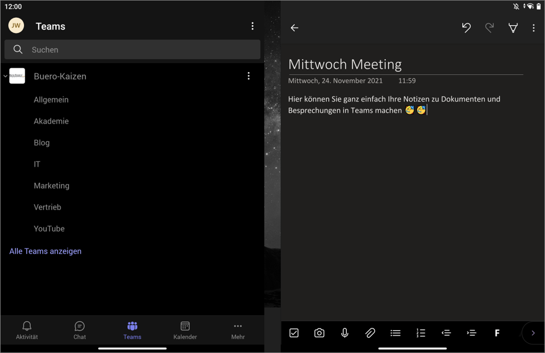Open the Buero-Kaizen team logo

click(17, 76)
